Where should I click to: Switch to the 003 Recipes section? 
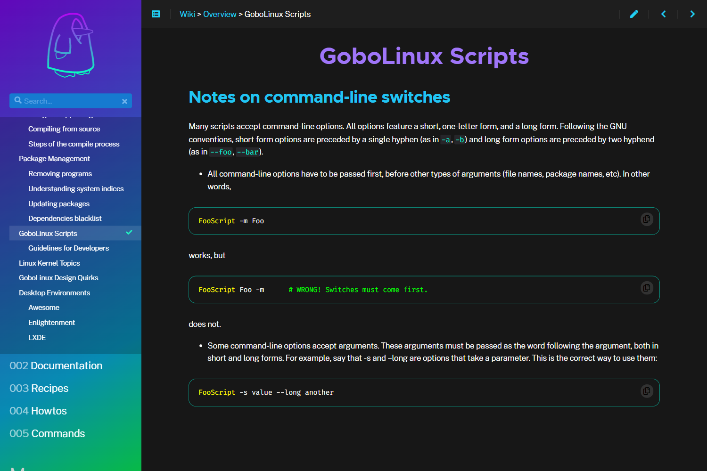pyautogui.click(x=39, y=388)
